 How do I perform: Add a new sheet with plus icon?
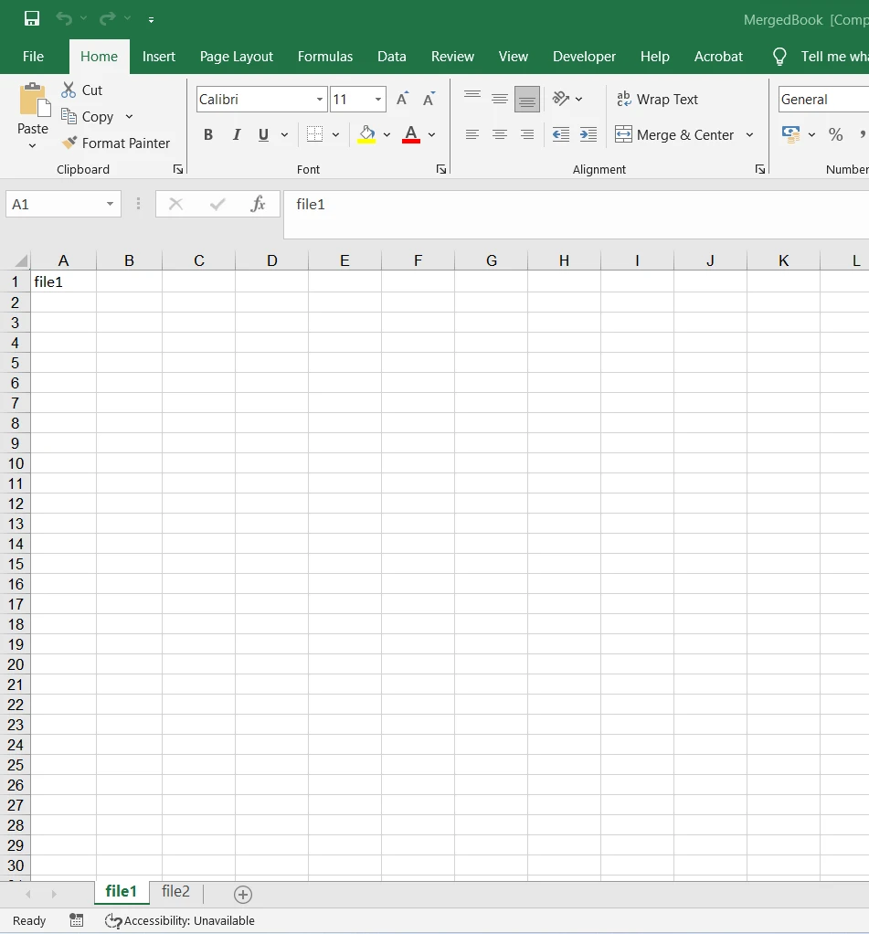point(242,895)
